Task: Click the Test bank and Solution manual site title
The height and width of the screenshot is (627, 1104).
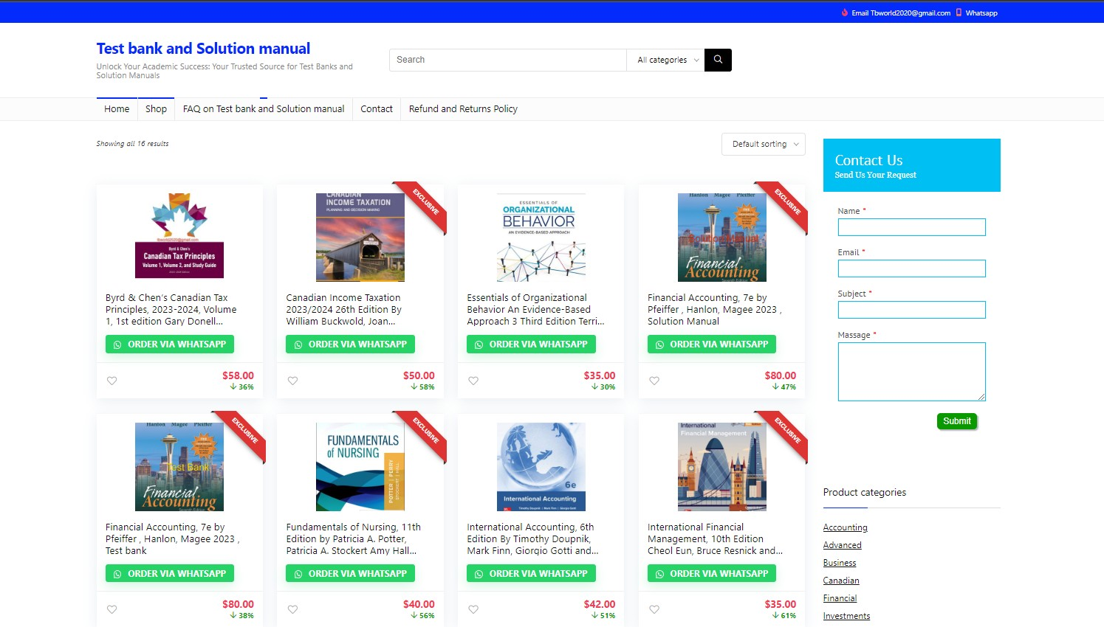Action: [x=203, y=49]
